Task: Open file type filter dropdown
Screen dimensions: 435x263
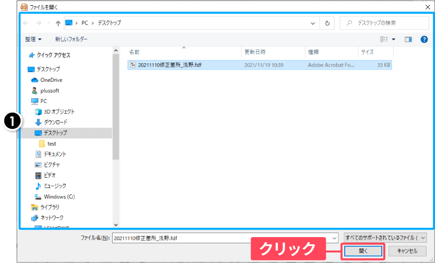Action: 385,238
